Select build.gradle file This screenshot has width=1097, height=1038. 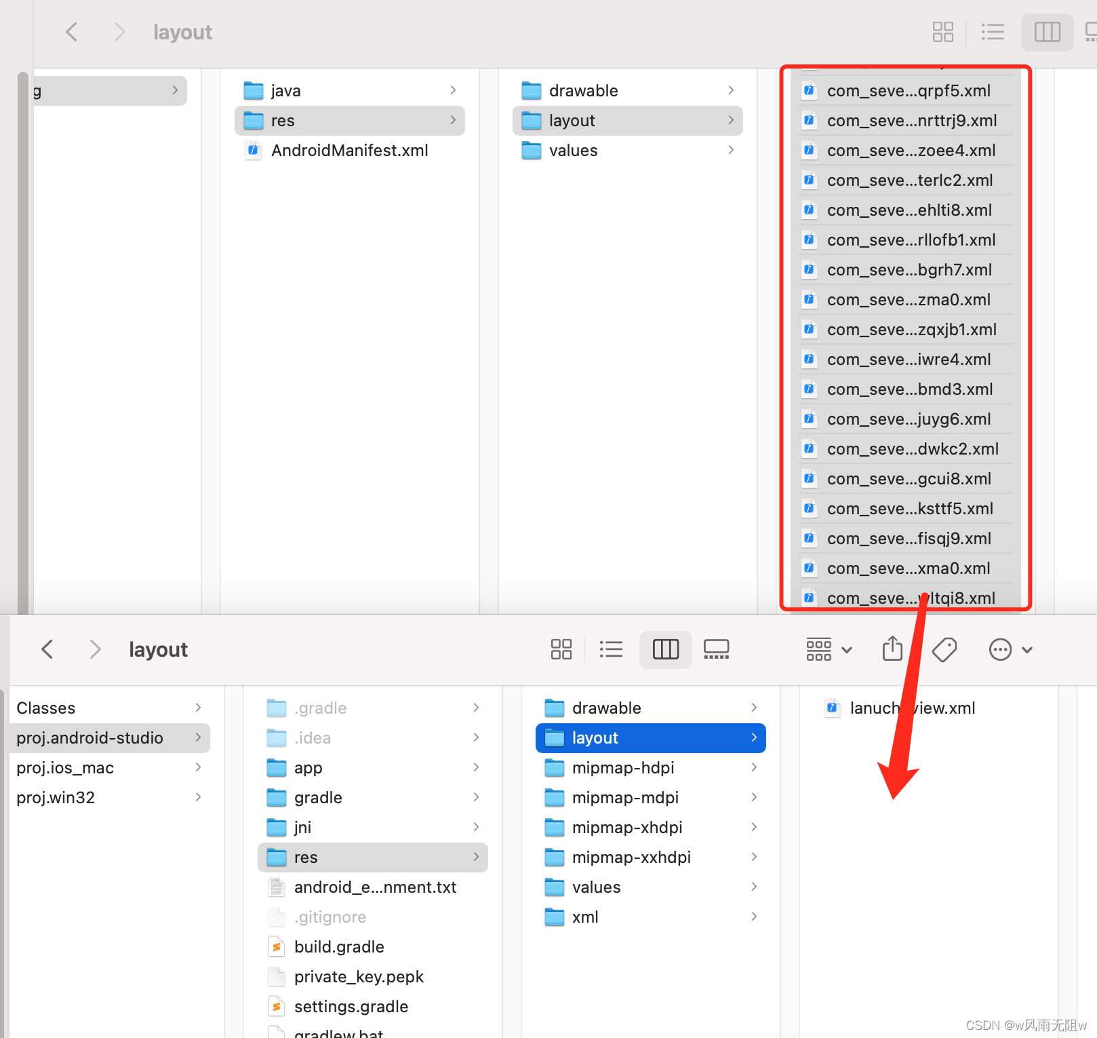click(x=373, y=946)
